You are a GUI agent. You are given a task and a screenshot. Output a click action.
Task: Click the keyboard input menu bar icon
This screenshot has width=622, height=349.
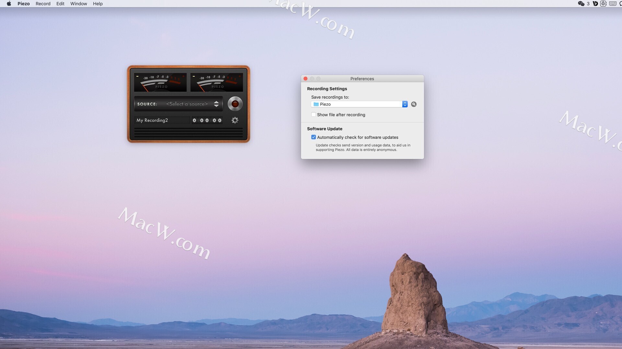[x=613, y=4]
